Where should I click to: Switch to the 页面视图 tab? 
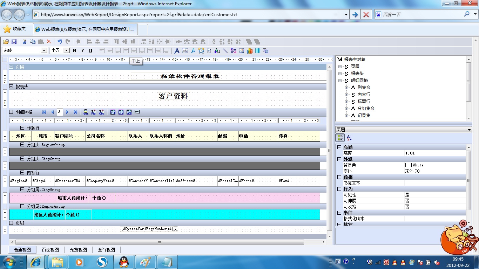pyautogui.click(x=50, y=250)
